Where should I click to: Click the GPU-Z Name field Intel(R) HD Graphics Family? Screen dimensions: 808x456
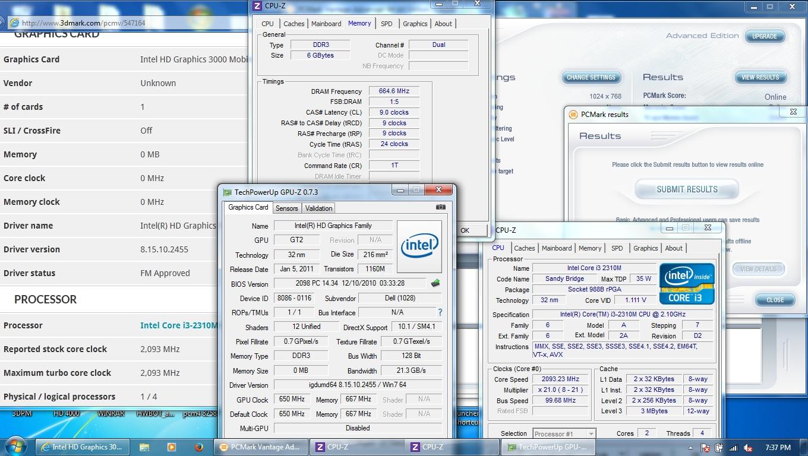point(333,226)
